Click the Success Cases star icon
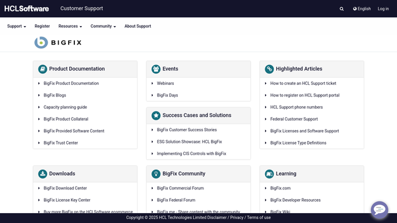The height and width of the screenshot is (223, 397). tap(156, 116)
